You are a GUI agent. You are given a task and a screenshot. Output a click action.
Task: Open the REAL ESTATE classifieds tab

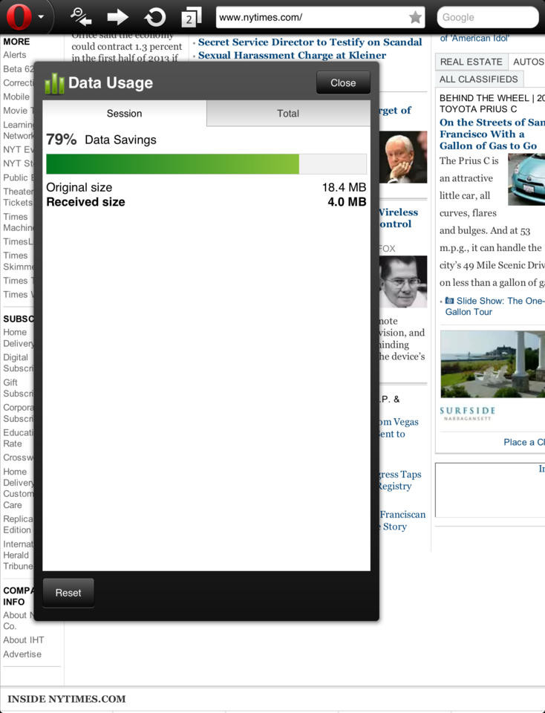coord(471,62)
